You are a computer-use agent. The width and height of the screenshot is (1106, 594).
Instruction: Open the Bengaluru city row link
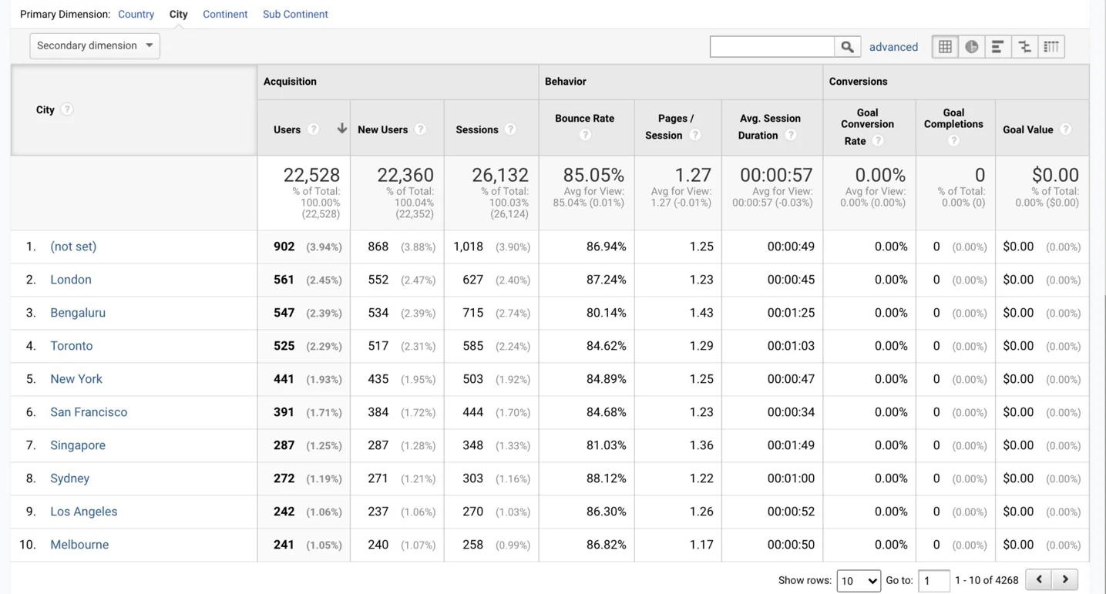(x=78, y=313)
